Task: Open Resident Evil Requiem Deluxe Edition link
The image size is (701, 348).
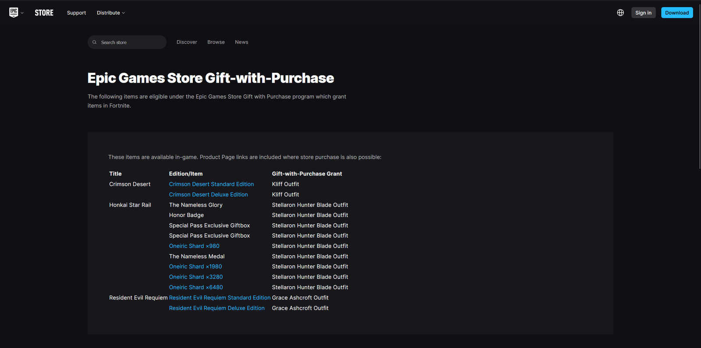Action: (x=216, y=308)
